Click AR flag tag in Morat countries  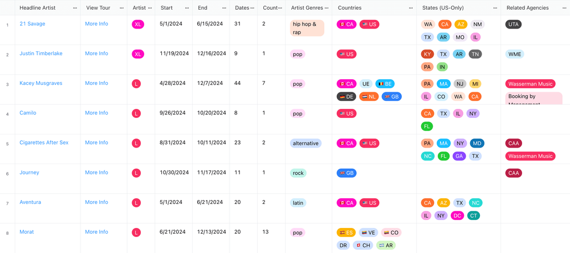[386, 246]
